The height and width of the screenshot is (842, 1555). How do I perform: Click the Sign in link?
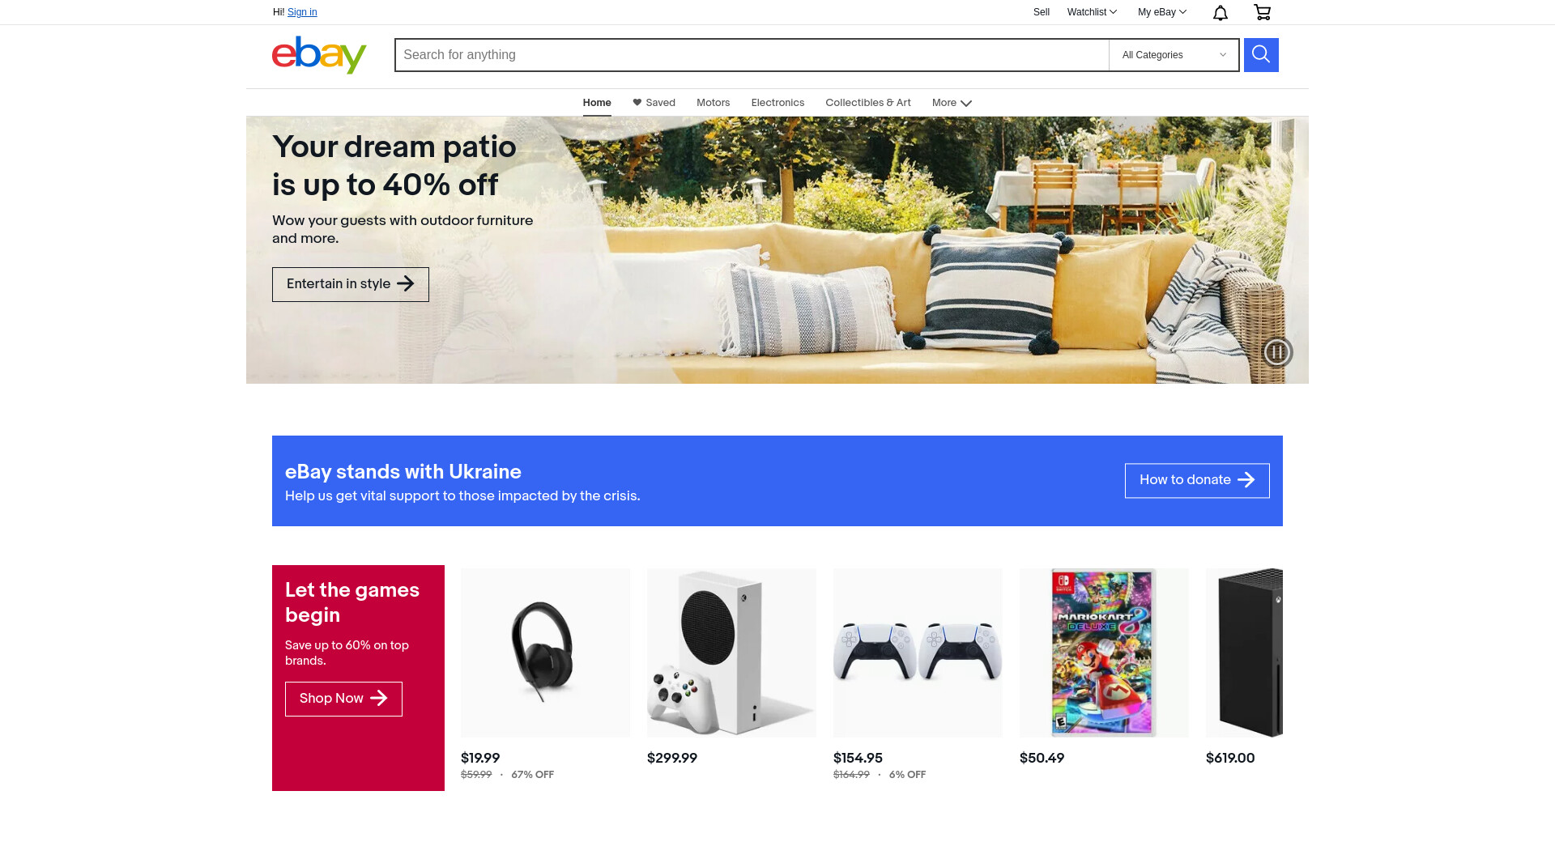click(x=302, y=12)
